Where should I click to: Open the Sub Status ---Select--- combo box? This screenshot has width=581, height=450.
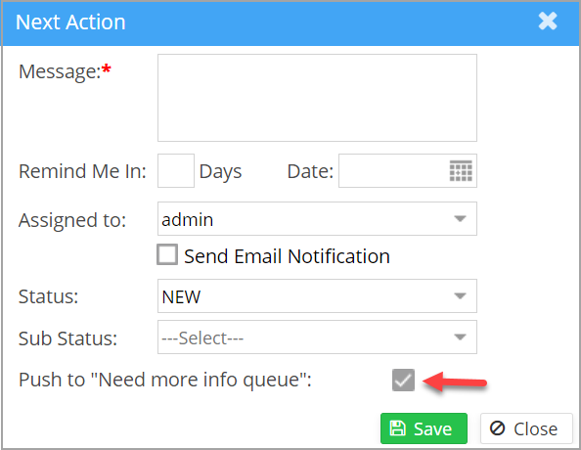(x=317, y=337)
